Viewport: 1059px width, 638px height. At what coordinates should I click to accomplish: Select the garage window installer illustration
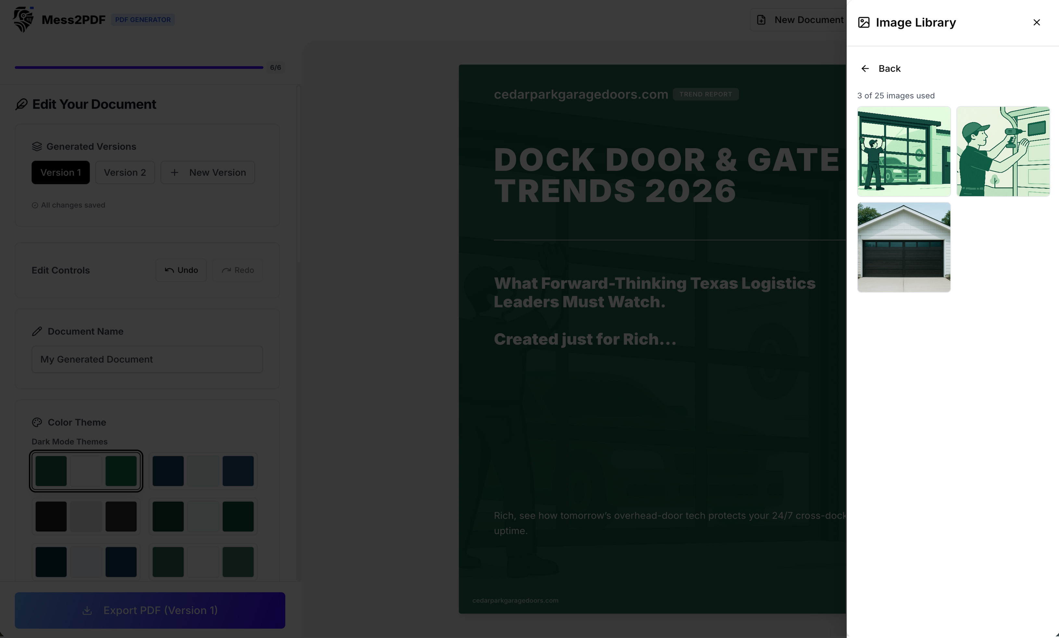coord(903,151)
